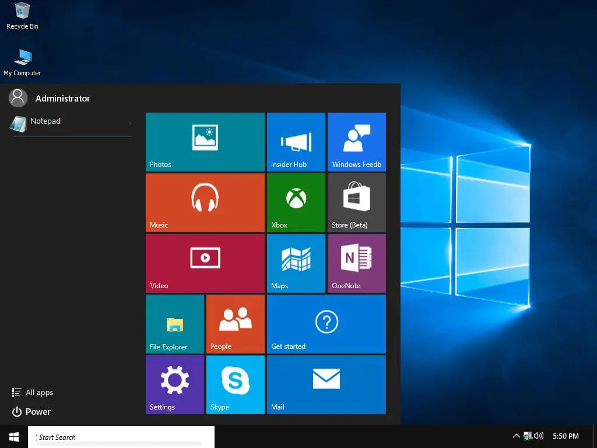Image resolution: width=597 pixels, height=448 pixels.
Task: Select the Recycle Bin desktop icon
Action: [x=23, y=16]
